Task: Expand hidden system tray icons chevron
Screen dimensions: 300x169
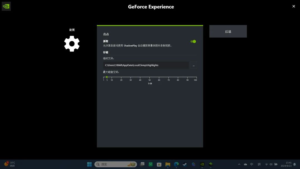Action: pos(239,164)
